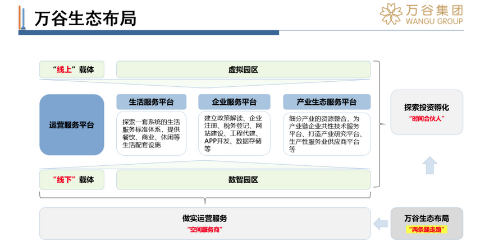
Task: Select the highlighted “两条腿走路” text
Action: [x=427, y=230]
